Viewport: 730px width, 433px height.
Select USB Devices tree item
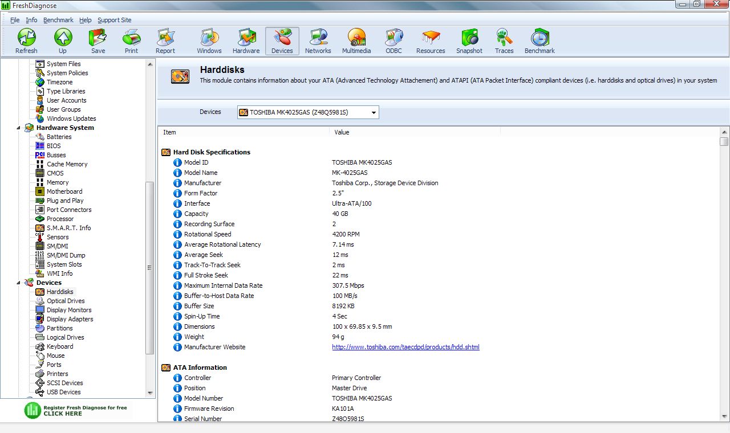(x=63, y=392)
